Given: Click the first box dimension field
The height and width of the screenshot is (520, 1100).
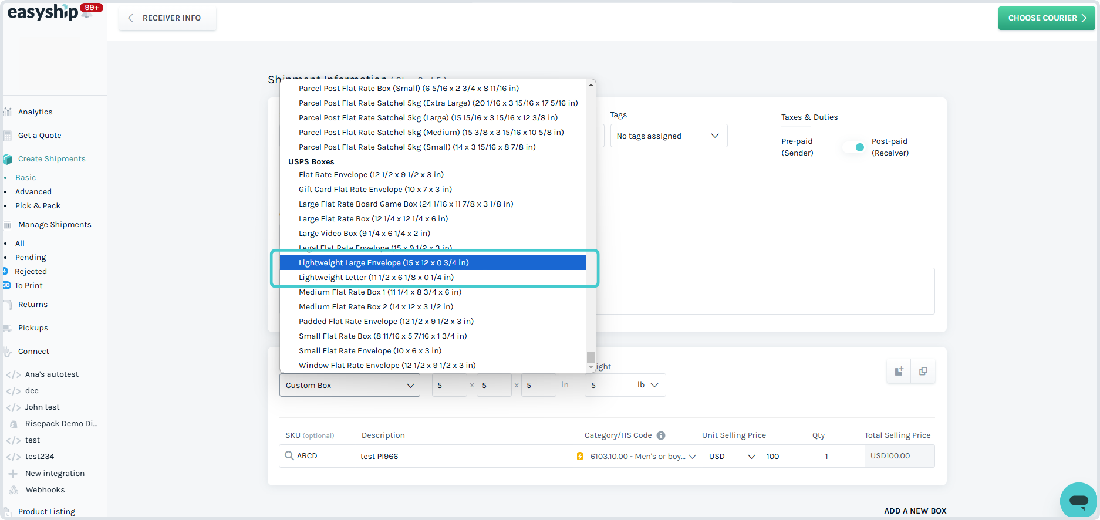Looking at the screenshot, I should [449, 385].
